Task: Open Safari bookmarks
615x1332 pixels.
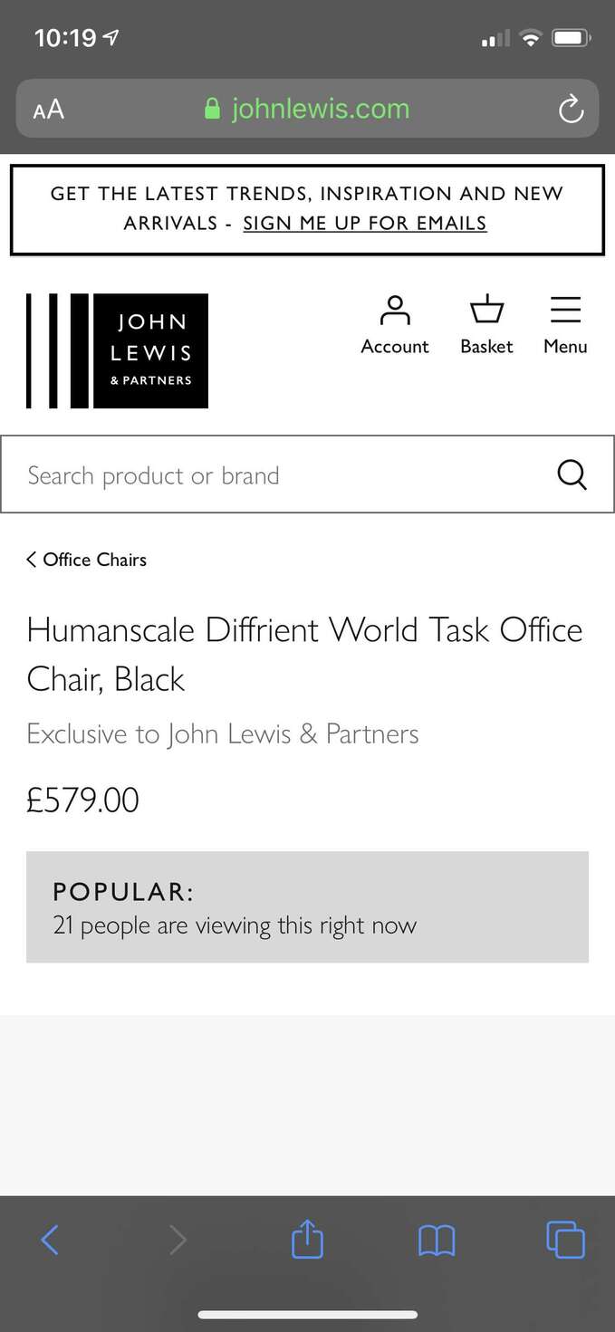Action: click(x=437, y=1240)
